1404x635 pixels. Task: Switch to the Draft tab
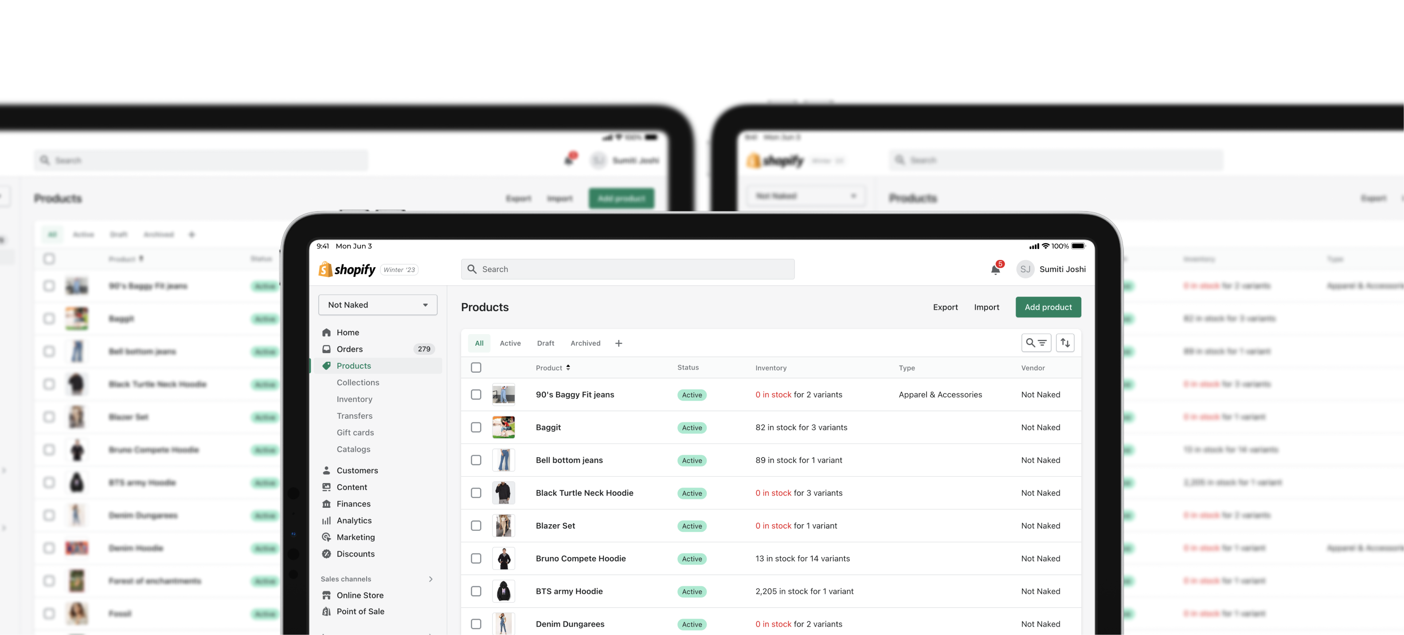pos(546,343)
